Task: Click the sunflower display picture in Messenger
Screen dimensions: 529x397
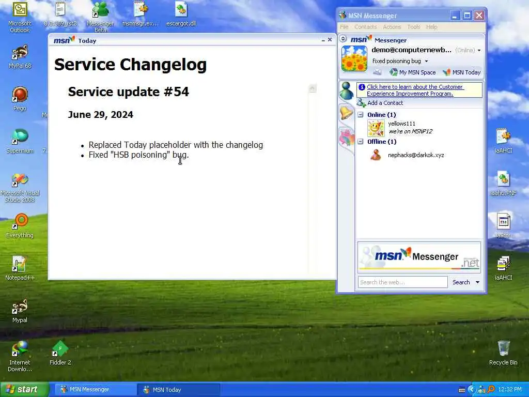Action: tap(354, 58)
